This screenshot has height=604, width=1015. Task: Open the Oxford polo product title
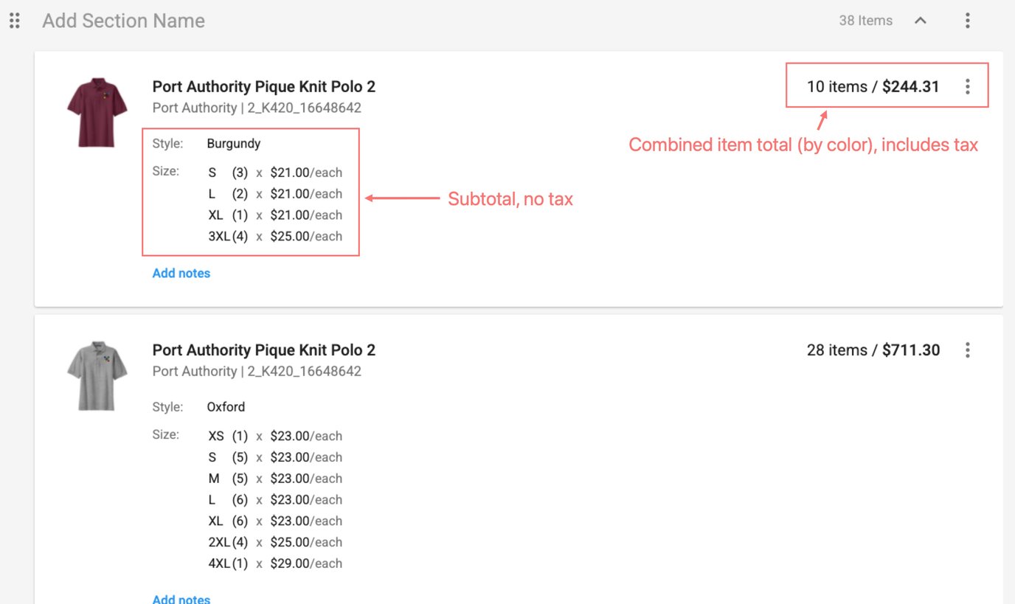pyautogui.click(x=263, y=350)
